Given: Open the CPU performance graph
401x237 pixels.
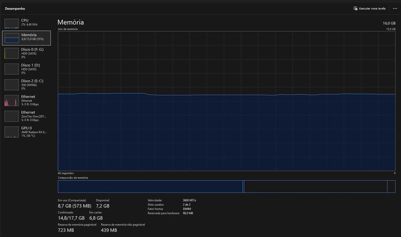Looking at the screenshot, I should pyautogui.click(x=26, y=23).
